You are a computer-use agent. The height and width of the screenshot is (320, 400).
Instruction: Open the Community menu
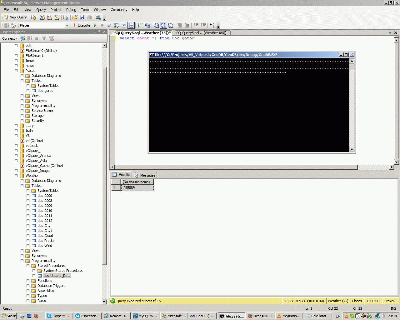click(x=119, y=10)
